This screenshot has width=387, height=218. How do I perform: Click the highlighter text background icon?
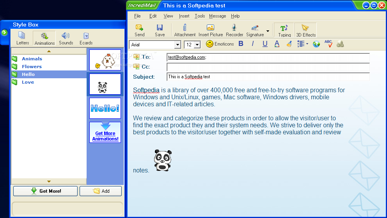click(x=289, y=44)
